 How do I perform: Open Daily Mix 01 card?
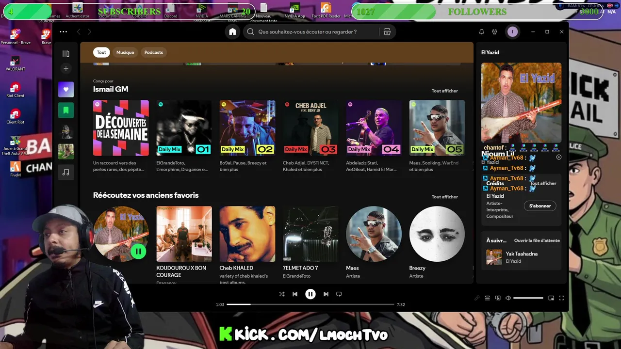coord(184,137)
